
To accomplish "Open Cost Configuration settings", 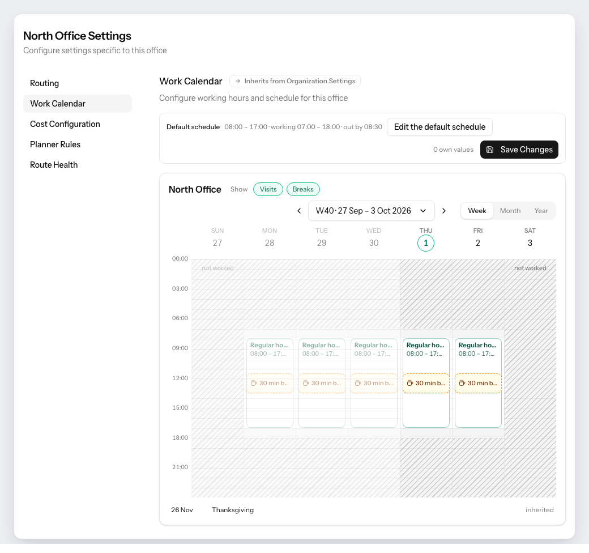I will coord(78,124).
